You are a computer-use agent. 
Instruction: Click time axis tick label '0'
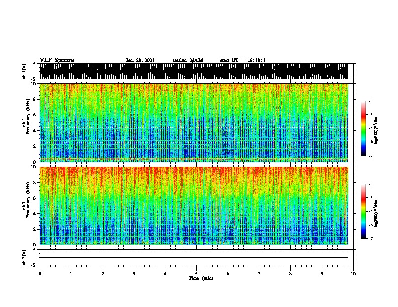40,274
